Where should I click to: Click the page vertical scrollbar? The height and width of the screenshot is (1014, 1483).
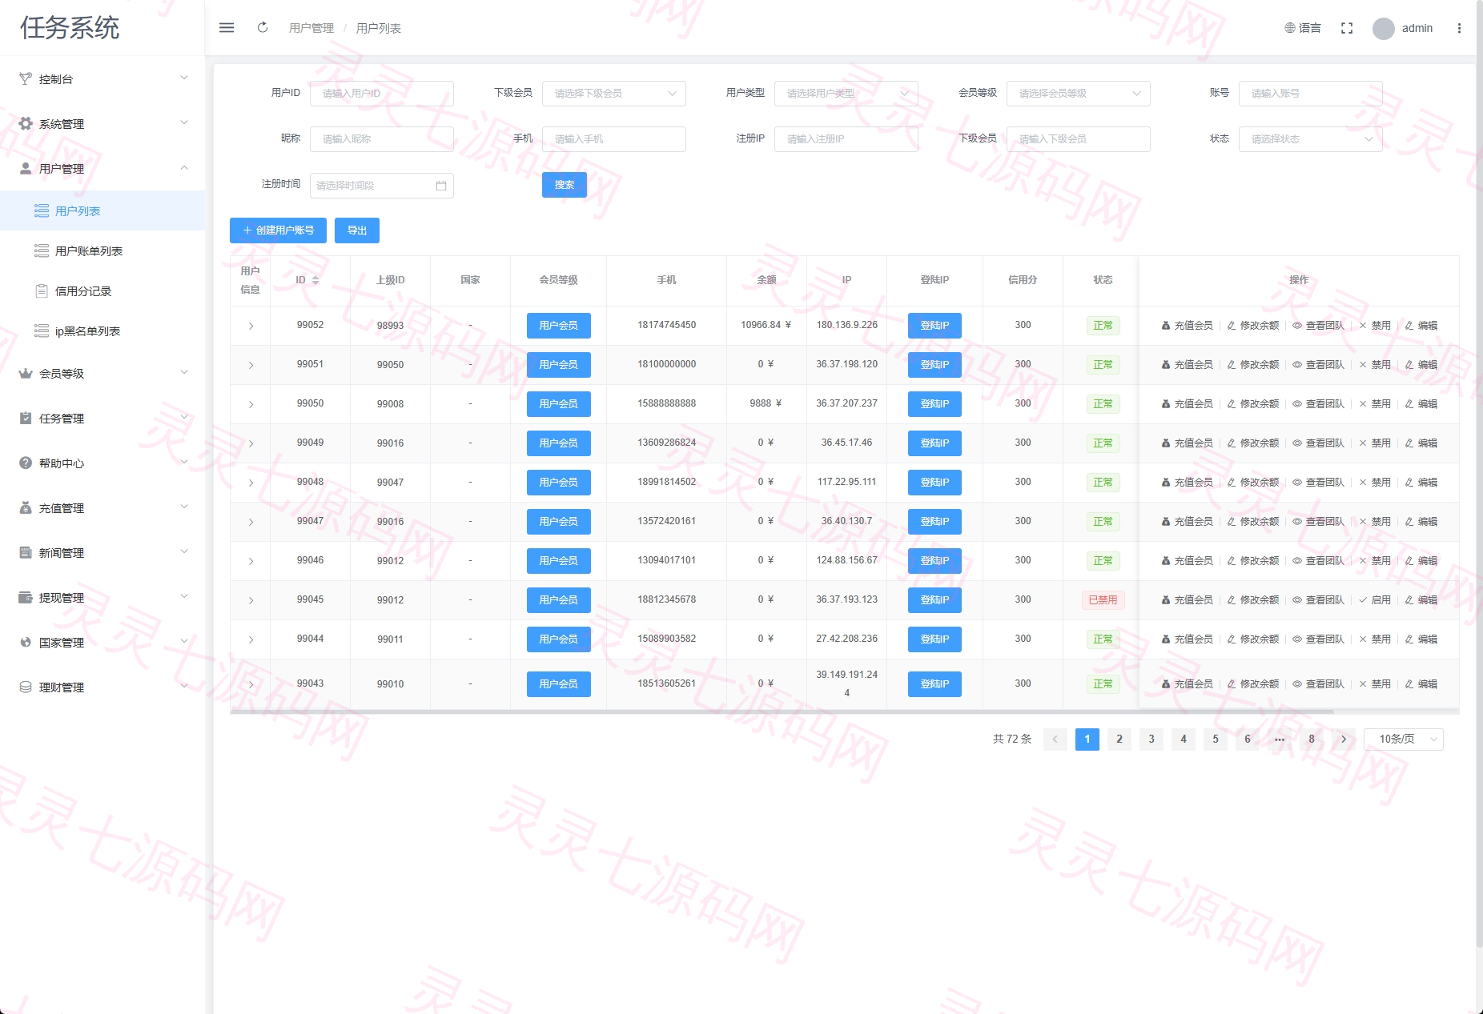pos(1479,472)
